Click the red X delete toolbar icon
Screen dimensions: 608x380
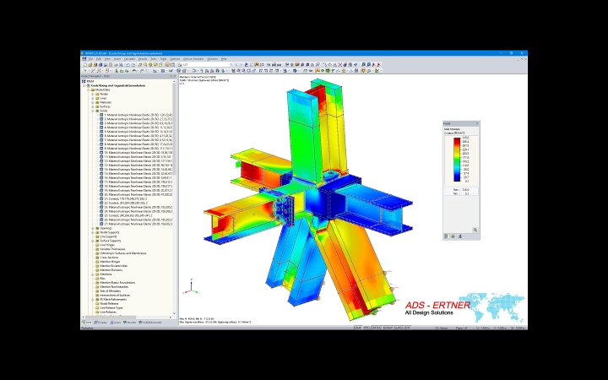coord(340,65)
